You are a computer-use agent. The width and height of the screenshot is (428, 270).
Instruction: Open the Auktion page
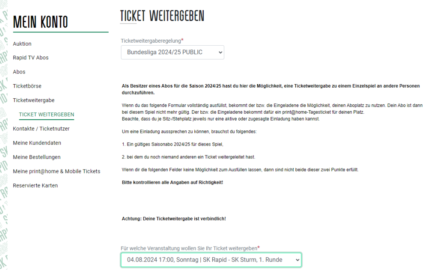pos(22,44)
